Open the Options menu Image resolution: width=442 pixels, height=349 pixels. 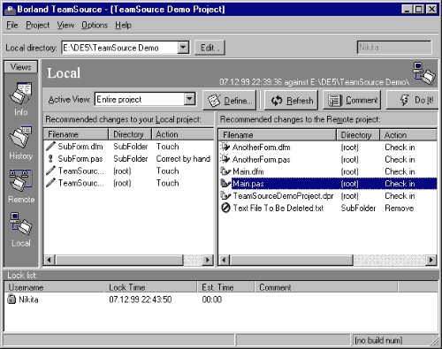(x=95, y=25)
